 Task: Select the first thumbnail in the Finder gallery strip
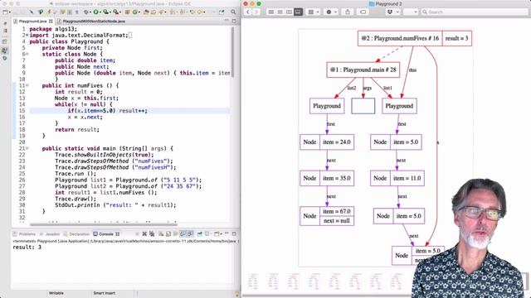click(252, 281)
